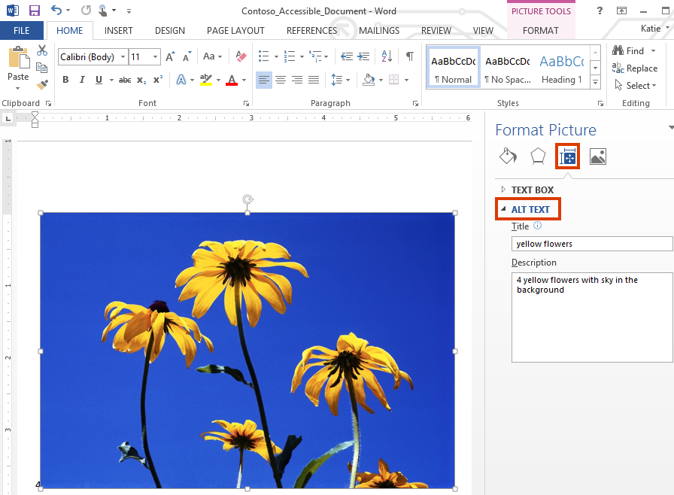This screenshot has height=495, width=674.
Task: Apply bullet list formatting
Action: pyautogui.click(x=263, y=56)
